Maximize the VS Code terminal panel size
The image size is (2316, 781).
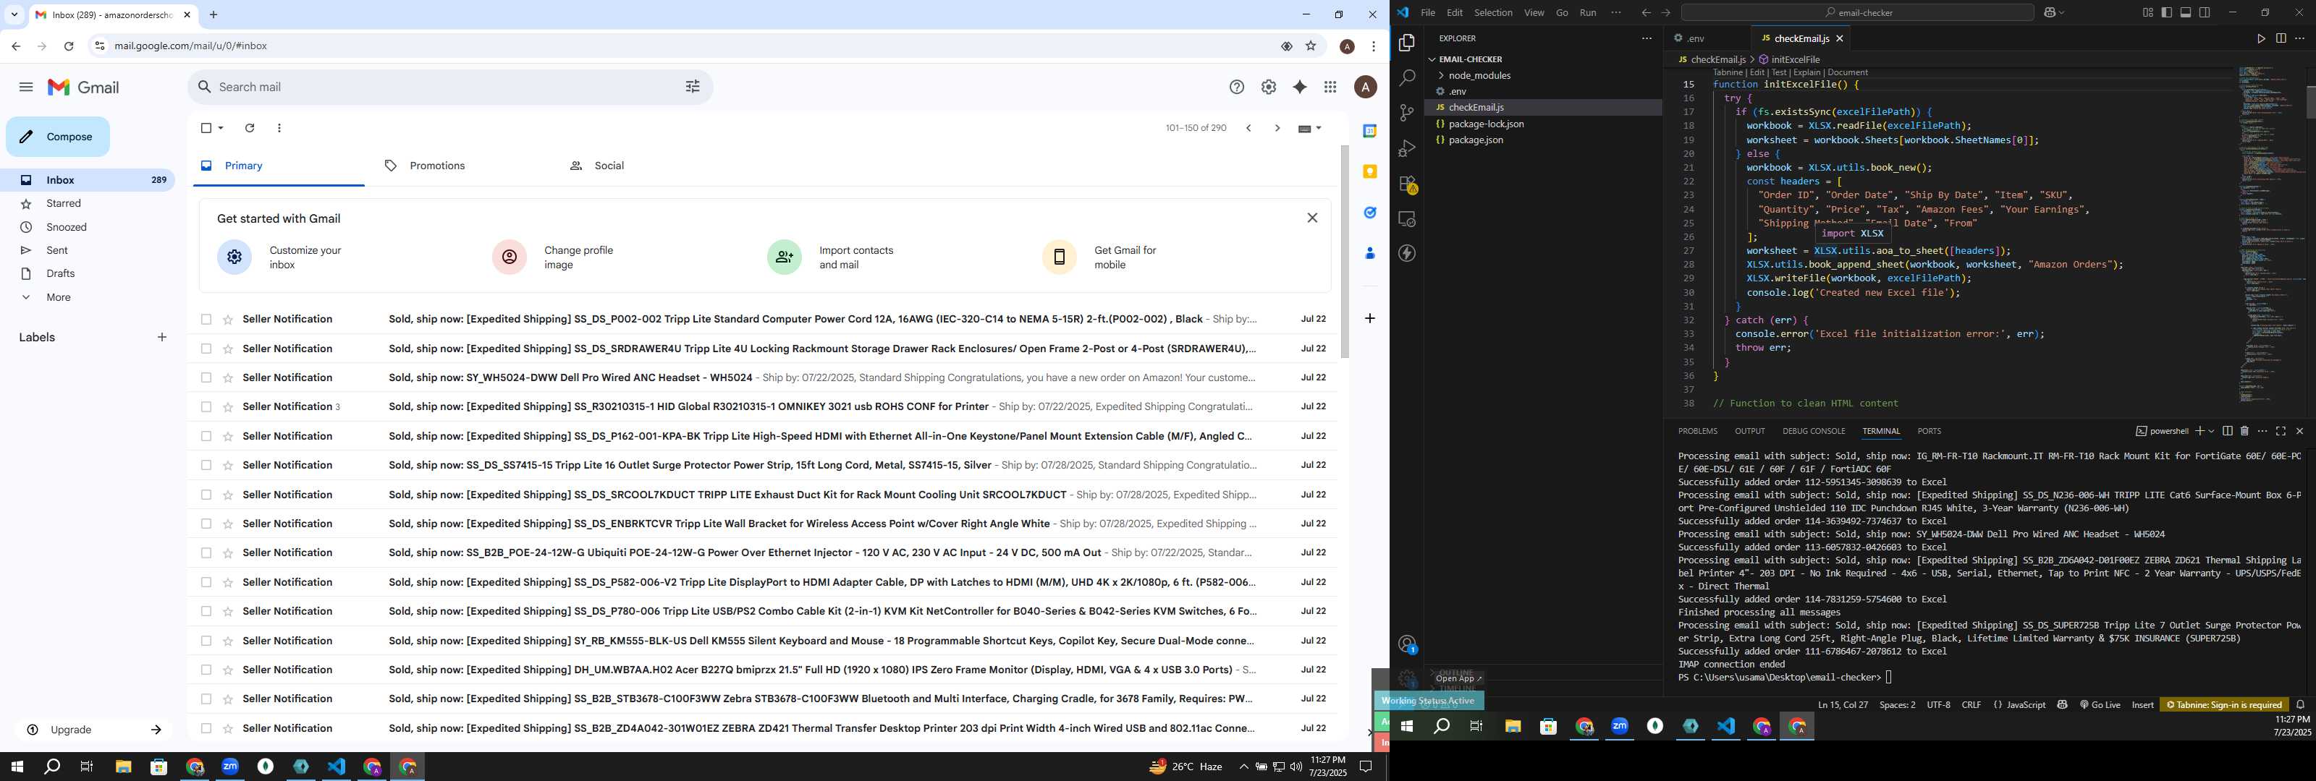coord(2281,432)
